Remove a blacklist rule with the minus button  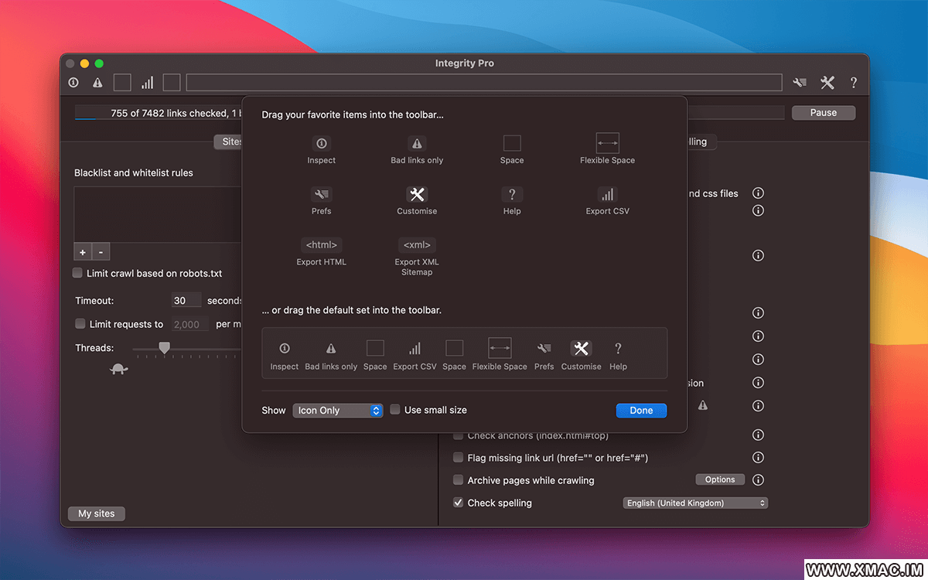click(101, 252)
